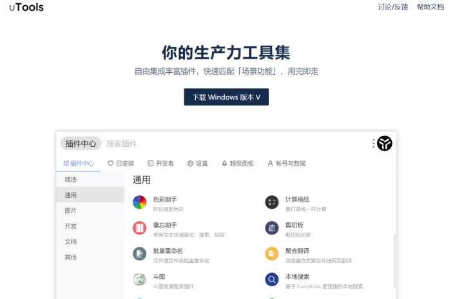This screenshot has width=464, height=299.
Task: Click the heart icon on 已安装 tab
Action: coord(110,163)
